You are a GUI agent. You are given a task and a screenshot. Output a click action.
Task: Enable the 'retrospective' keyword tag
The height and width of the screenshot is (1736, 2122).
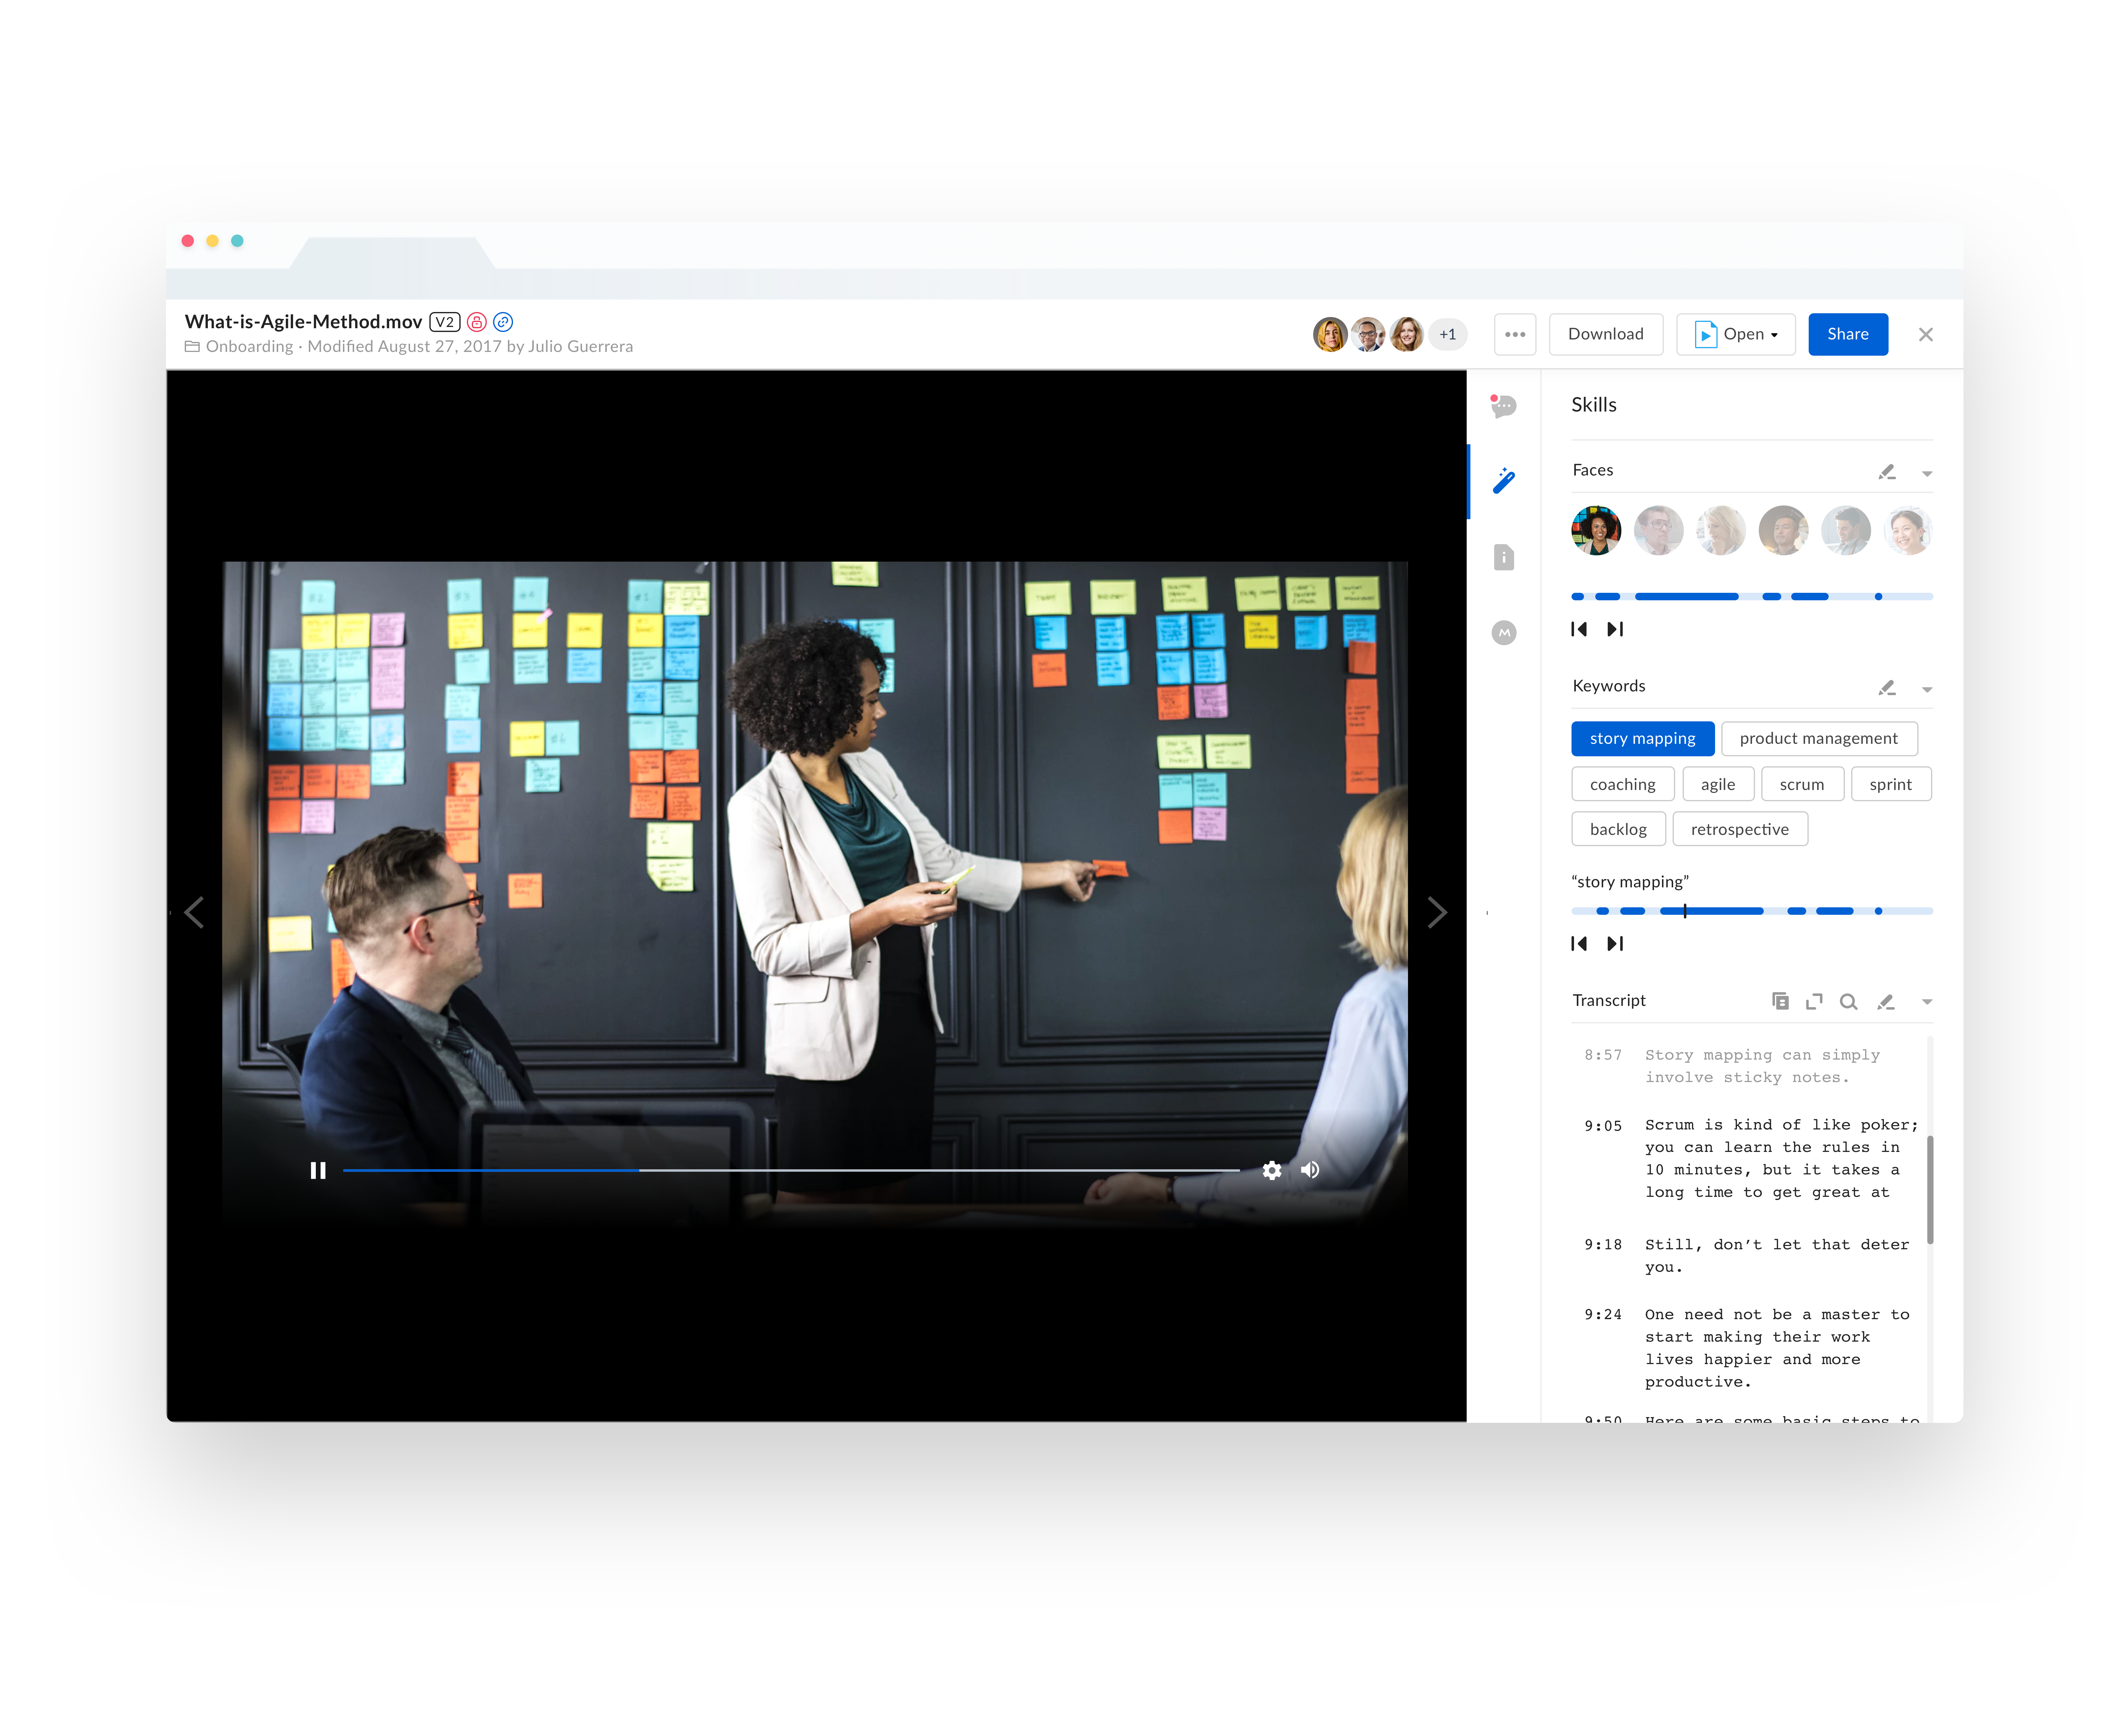click(x=1740, y=828)
